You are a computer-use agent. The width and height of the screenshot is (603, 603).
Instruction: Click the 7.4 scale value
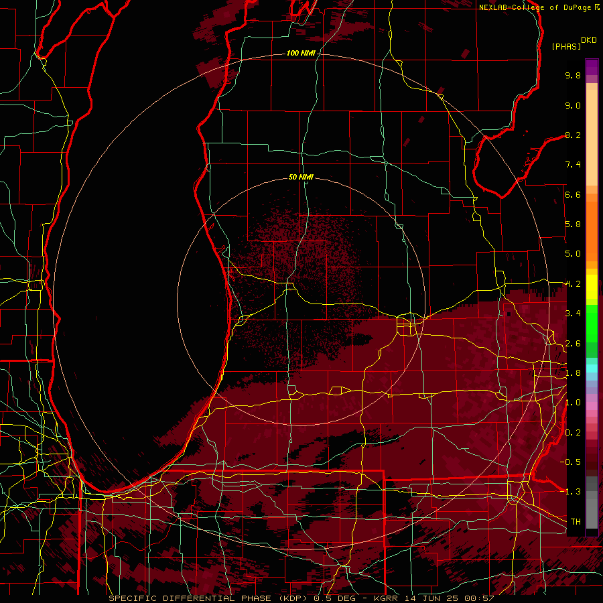(573, 165)
